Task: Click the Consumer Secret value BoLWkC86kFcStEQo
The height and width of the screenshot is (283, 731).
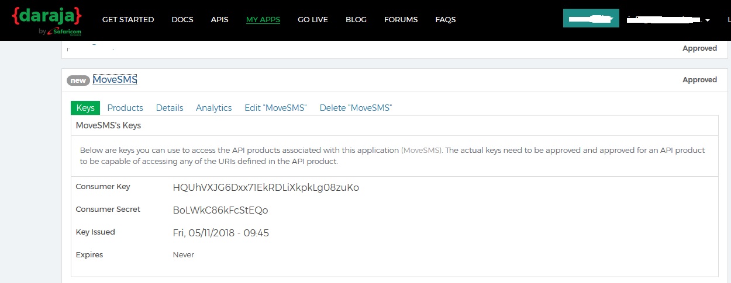Action: [220, 210]
